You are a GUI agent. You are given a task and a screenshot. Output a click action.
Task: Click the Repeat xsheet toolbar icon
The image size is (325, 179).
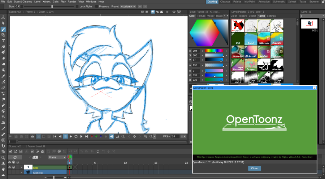point(98,152)
